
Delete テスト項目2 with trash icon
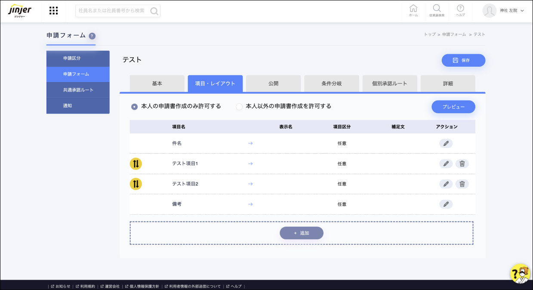pyautogui.click(x=462, y=184)
